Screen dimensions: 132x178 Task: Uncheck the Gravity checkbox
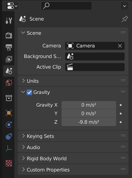pyautogui.click(x=29, y=93)
